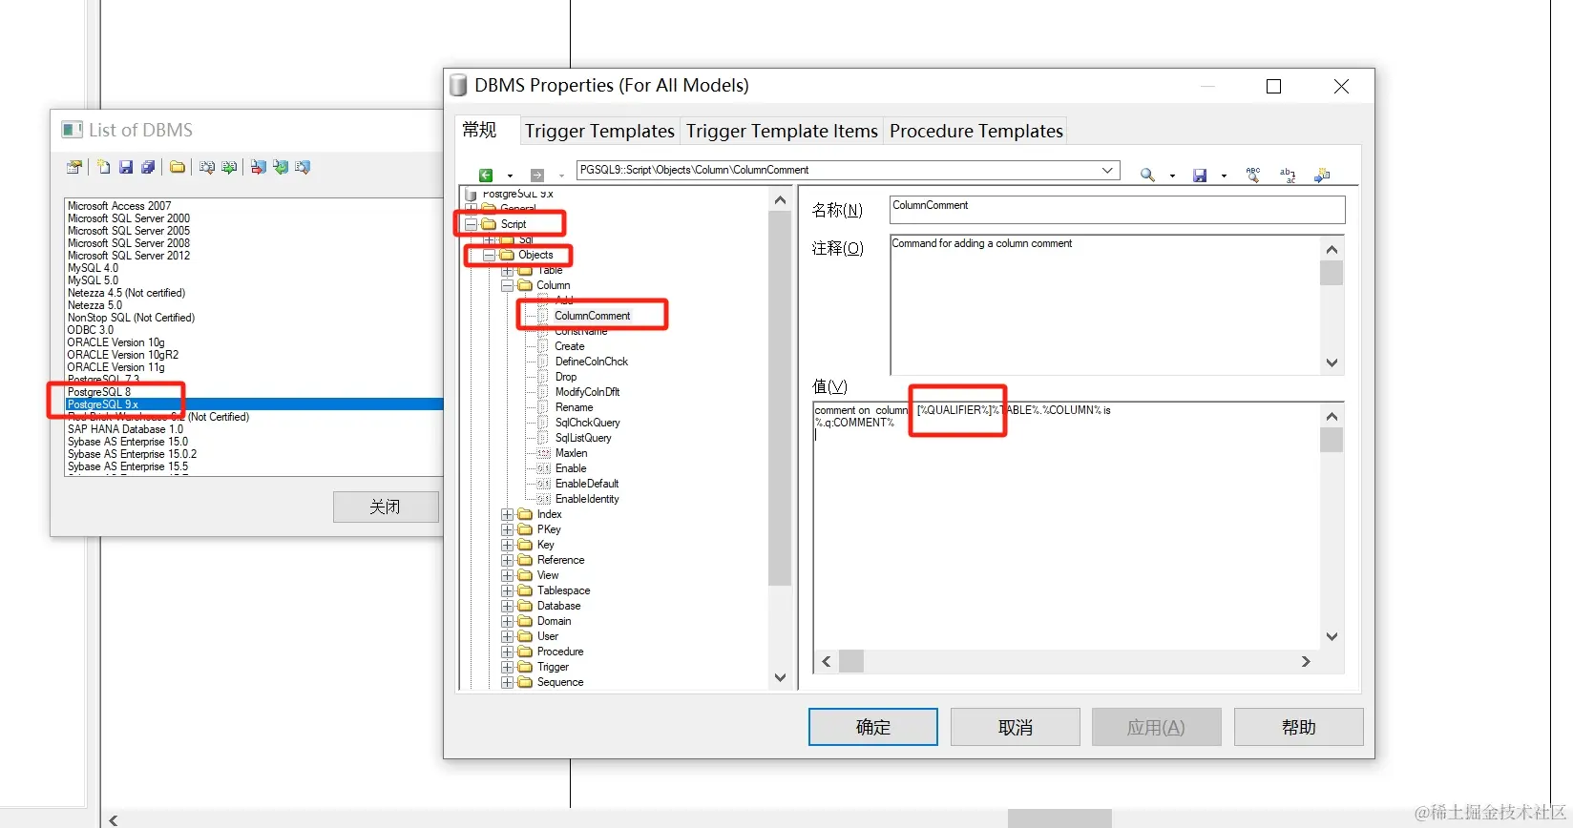Click the Save All icon in List of DBMS
The width and height of the screenshot is (1573, 828).
pyautogui.click(x=148, y=167)
